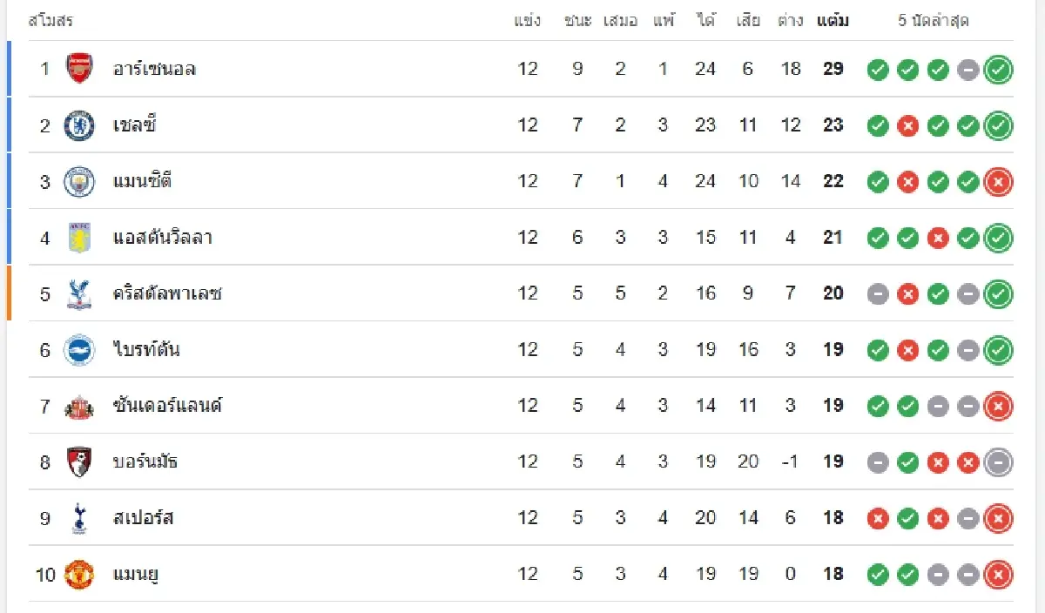This screenshot has height=613, width=1045.
Task: Click the สโมสร club column header
Action: 51,21
